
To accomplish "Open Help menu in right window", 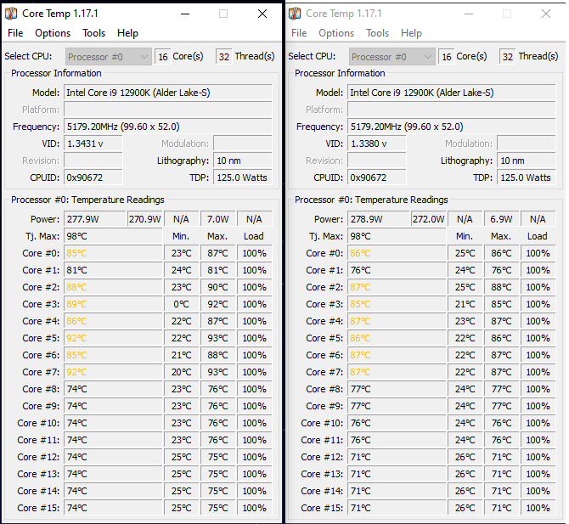I will 412,33.
